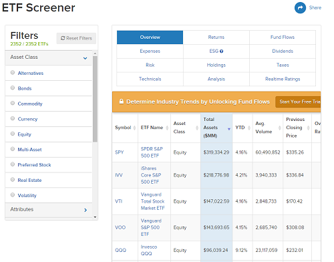
Task: Switch to the Returns tab
Action: pyautogui.click(x=216, y=37)
